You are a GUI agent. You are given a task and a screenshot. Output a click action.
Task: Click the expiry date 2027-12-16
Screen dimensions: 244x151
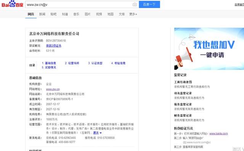point(53,109)
